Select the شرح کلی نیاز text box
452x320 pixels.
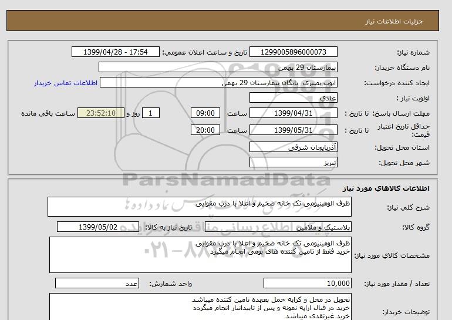(x=200, y=207)
